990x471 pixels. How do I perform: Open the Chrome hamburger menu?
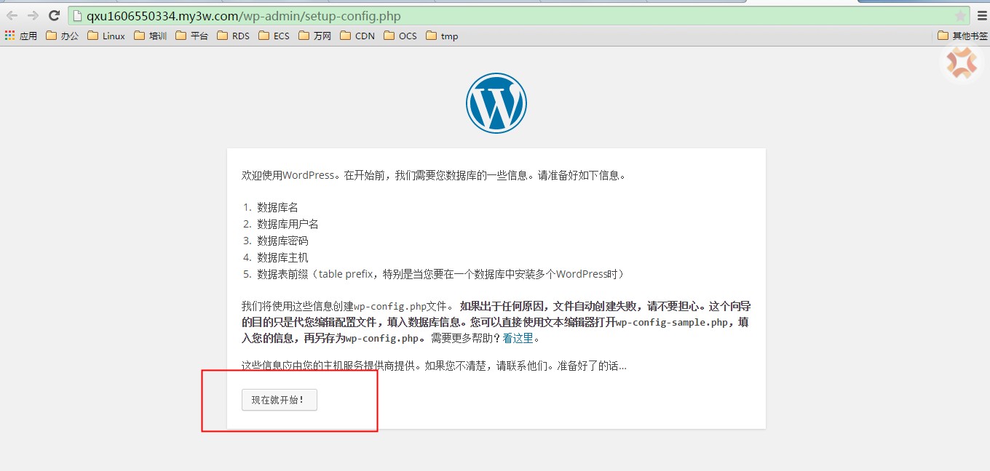[982, 16]
